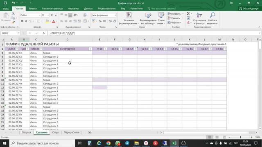Click Формат cells button in ribbon
262x147 pixels.
[x=175, y=22]
